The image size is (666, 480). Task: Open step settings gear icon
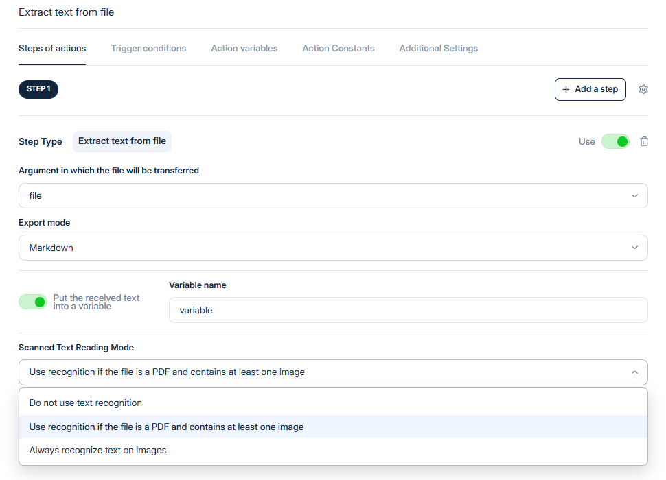pos(643,89)
